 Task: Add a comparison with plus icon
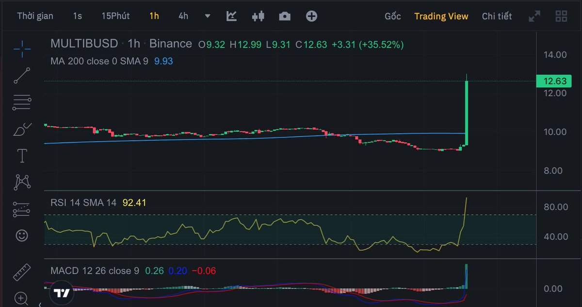coord(311,16)
